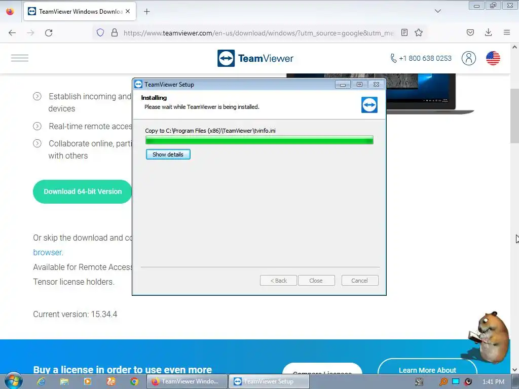Open the user account icon
Viewport: 519px width, 389px height.
tap(469, 58)
